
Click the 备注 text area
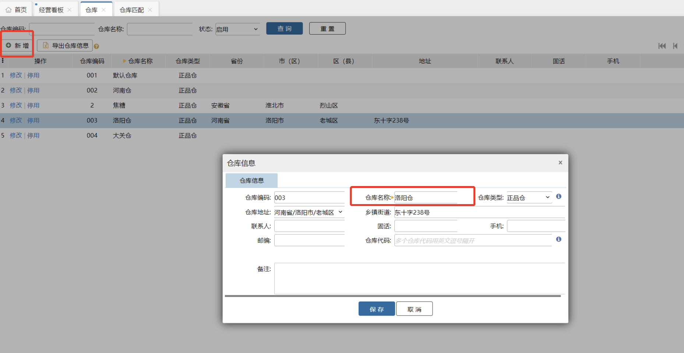click(420, 278)
